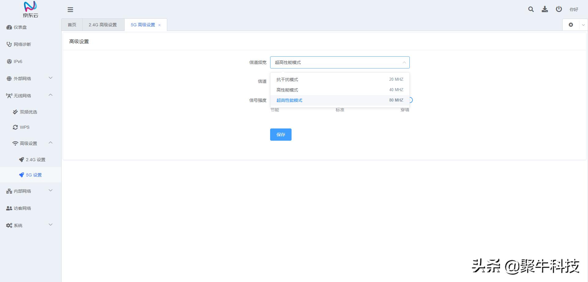Choose 高性能模式 40 MHZ option
This screenshot has height=282, width=588.
[340, 90]
